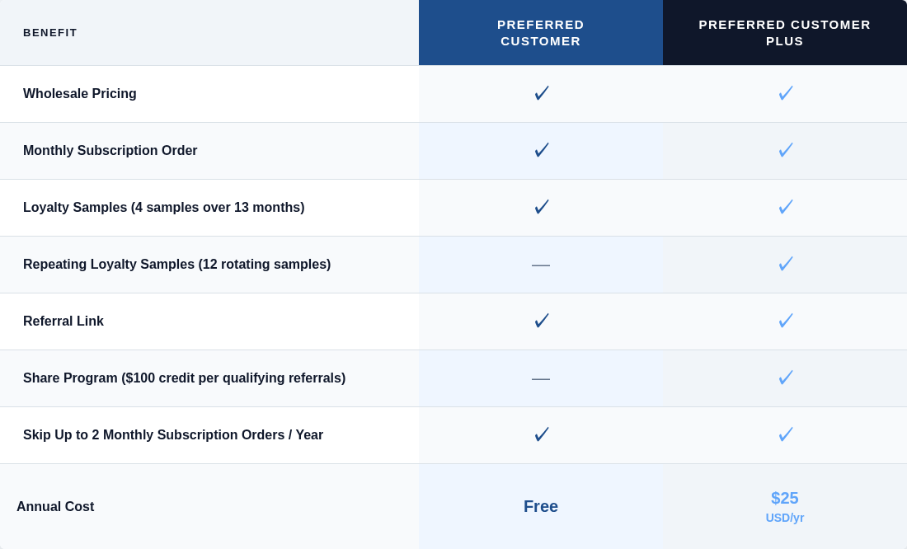Viewport: 907px width, 549px height.
Task: Select the Preferred Customer column header
Action: point(541,33)
